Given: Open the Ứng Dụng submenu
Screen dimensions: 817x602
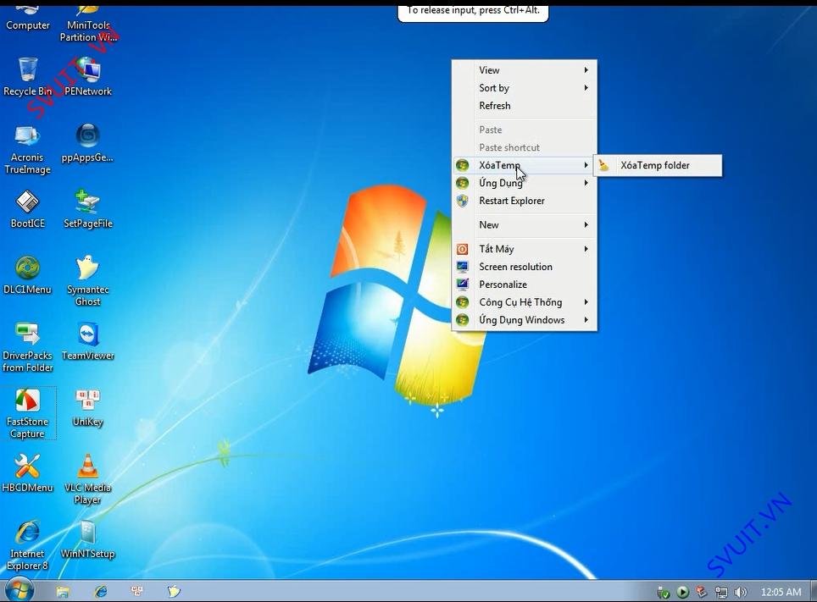Looking at the screenshot, I should (524, 183).
